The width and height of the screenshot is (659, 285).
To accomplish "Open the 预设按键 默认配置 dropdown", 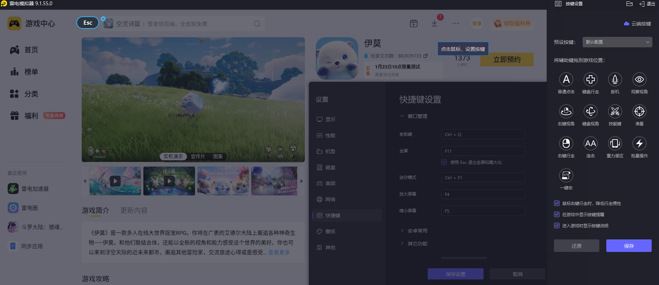I will (x=617, y=42).
